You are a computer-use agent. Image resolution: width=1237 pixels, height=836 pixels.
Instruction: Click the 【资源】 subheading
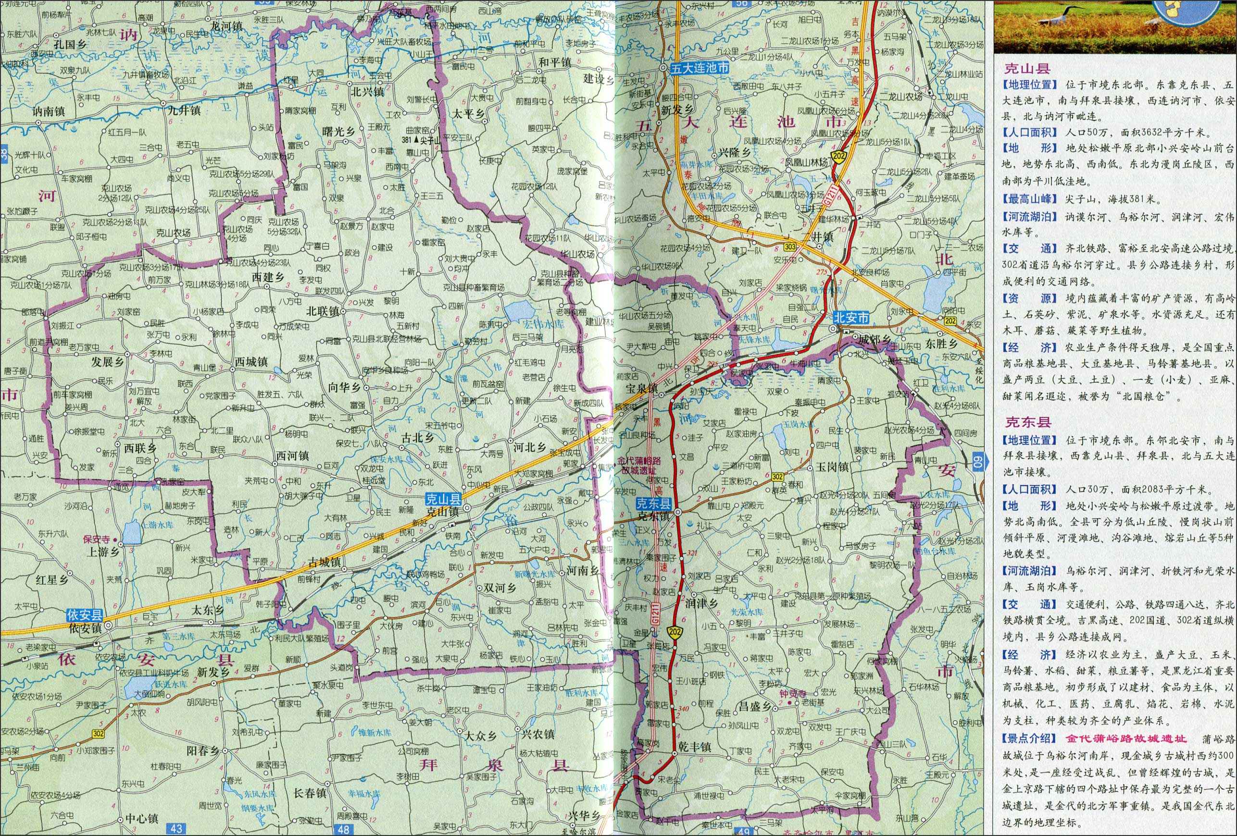[1028, 298]
